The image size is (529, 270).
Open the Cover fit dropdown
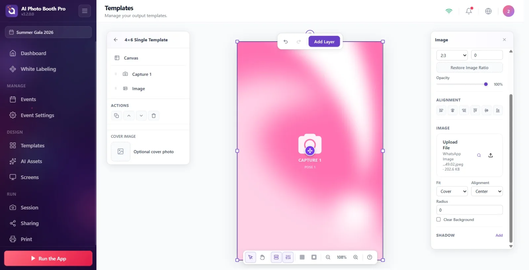tap(452, 191)
